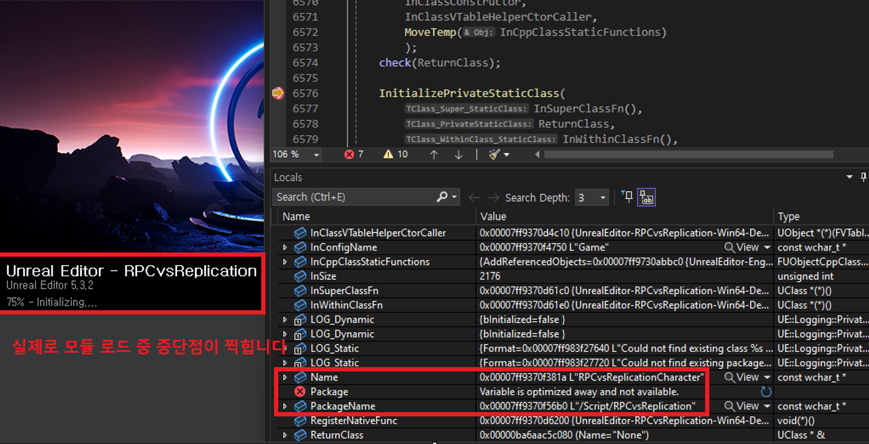Open View dropdown arrow for InConfigName
The height and width of the screenshot is (444, 869).
pos(767,247)
